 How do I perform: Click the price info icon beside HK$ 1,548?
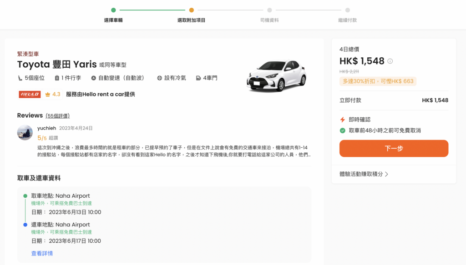click(x=390, y=61)
